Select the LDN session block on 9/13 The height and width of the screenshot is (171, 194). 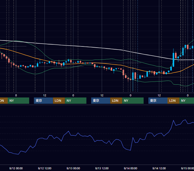[x=116, y=101]
